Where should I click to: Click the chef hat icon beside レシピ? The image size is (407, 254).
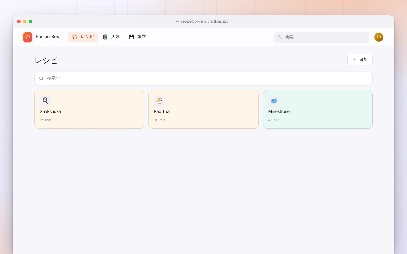[75, 37]
